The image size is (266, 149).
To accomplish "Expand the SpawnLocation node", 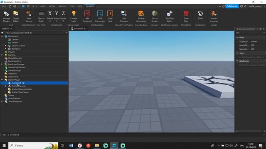I will tap(5, 46).
